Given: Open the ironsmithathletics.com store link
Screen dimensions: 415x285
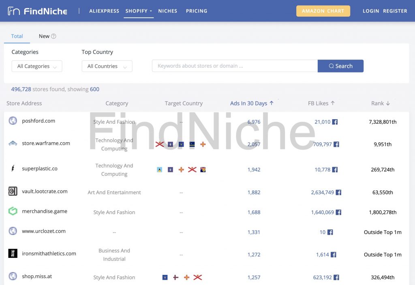Looking at the screenshot, I should (x=49, y=253).
